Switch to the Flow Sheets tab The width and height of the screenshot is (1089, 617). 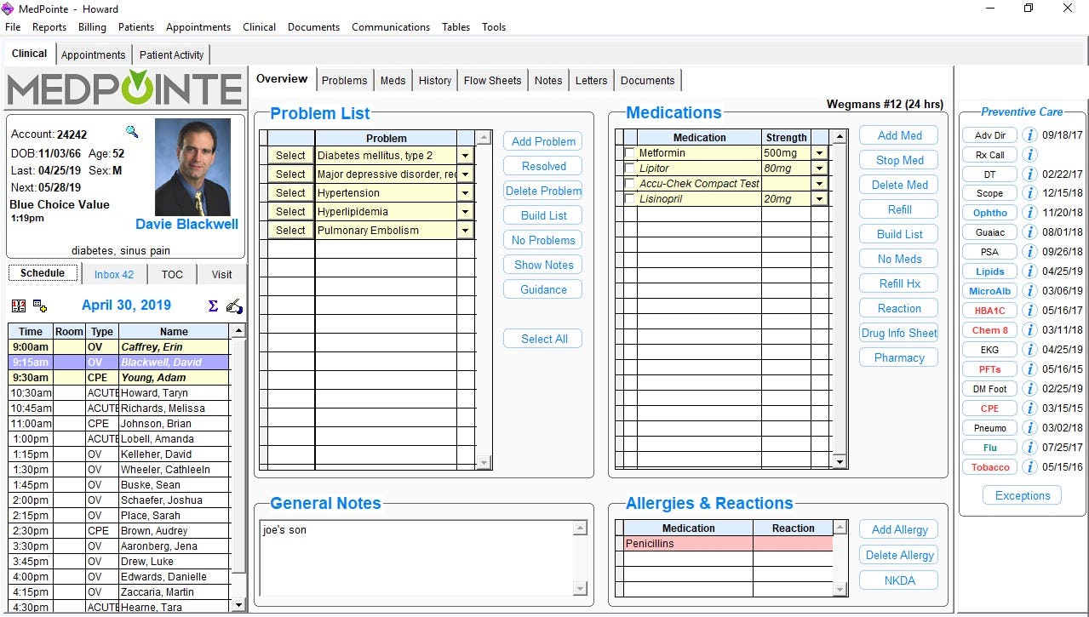492,79
